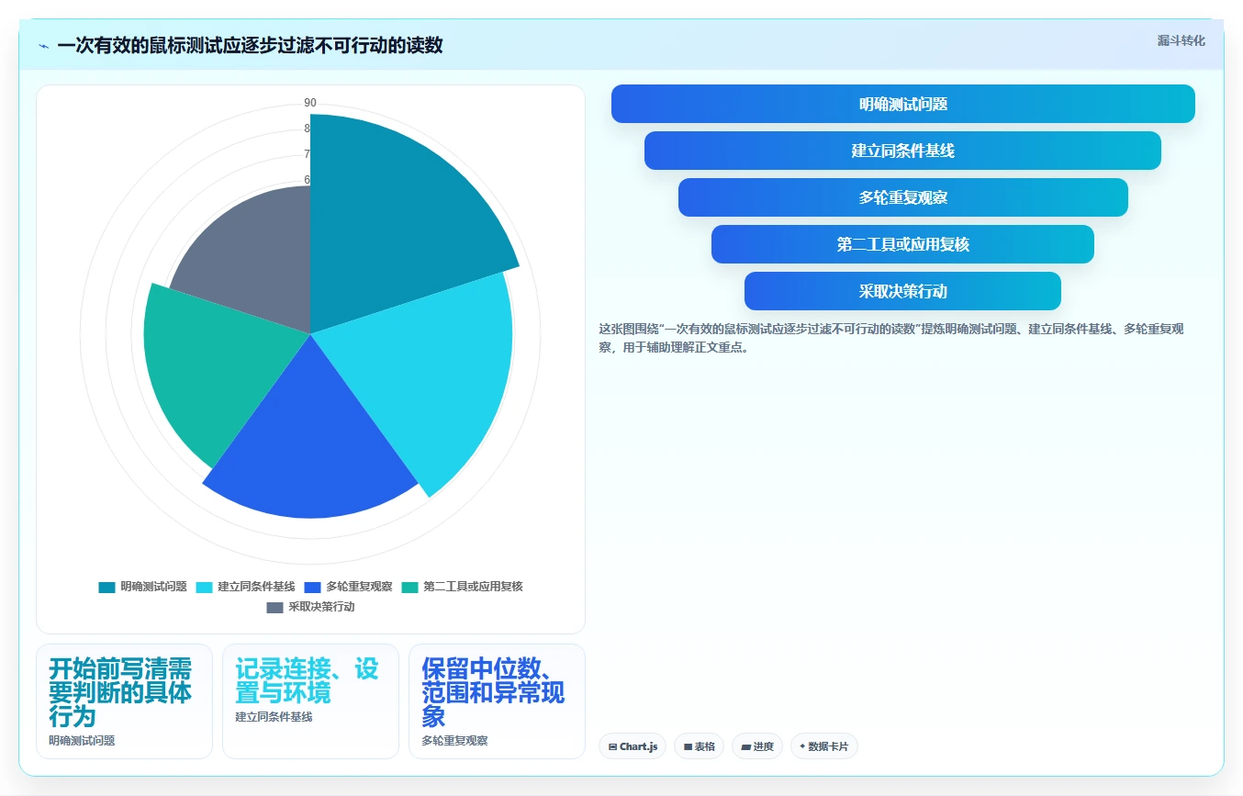
Task: Click the 漏斗转化 label in header
Action: tap(1181, 40)
